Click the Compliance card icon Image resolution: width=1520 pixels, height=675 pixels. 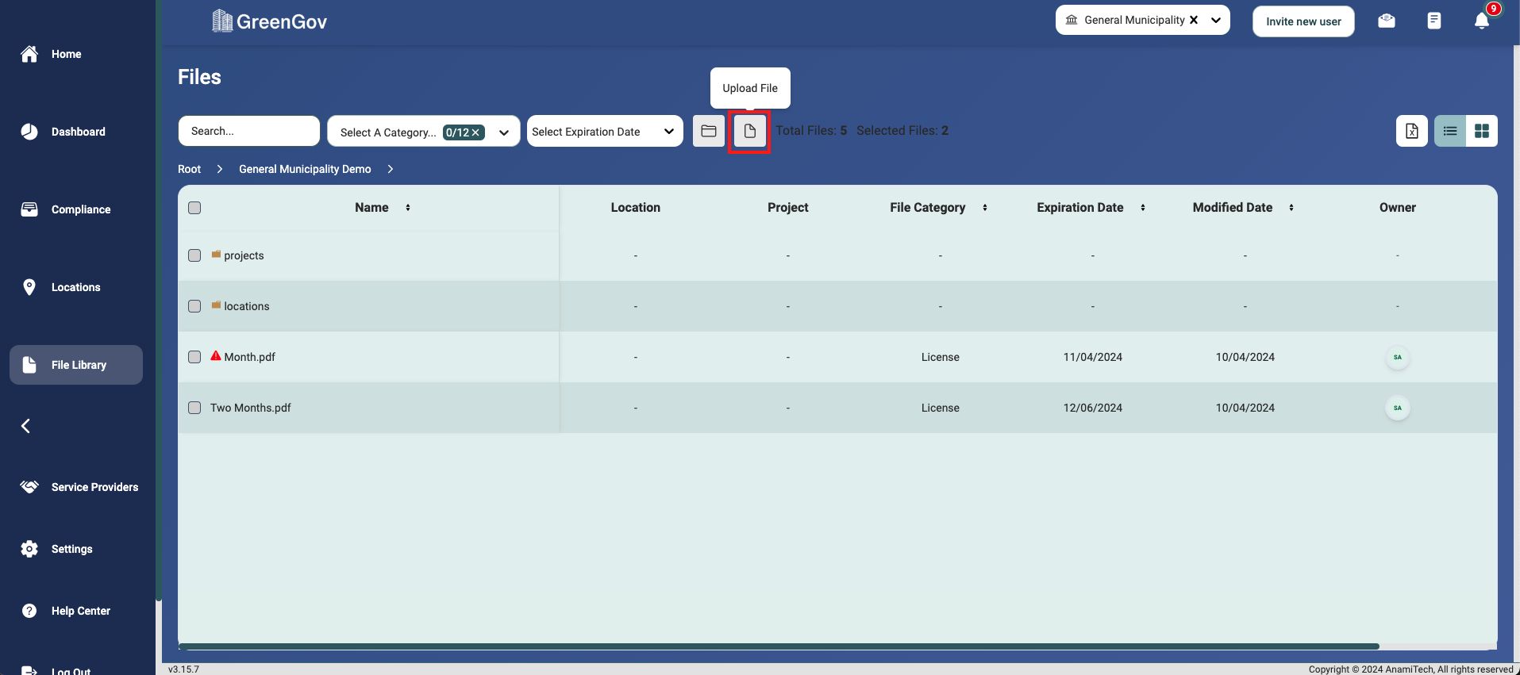tap(29, 209)
